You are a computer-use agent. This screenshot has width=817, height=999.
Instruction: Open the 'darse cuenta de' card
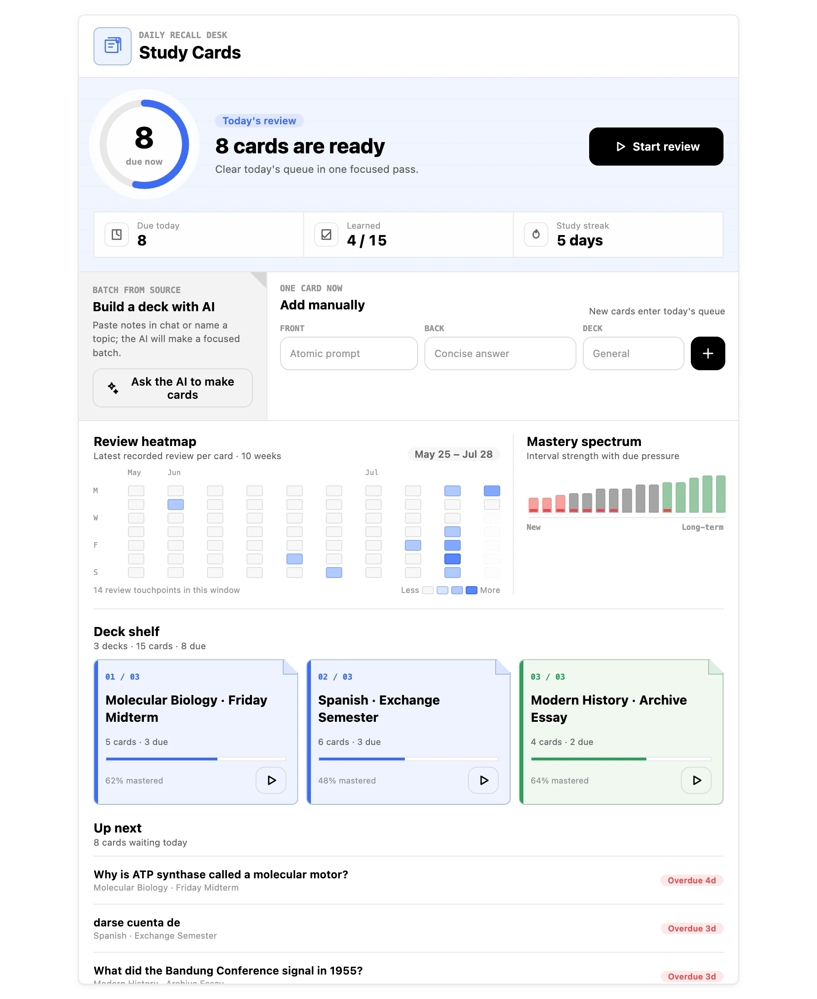point(408,928)
